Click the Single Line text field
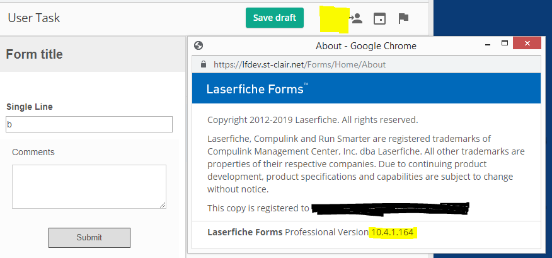 click(x=89, y=124)
